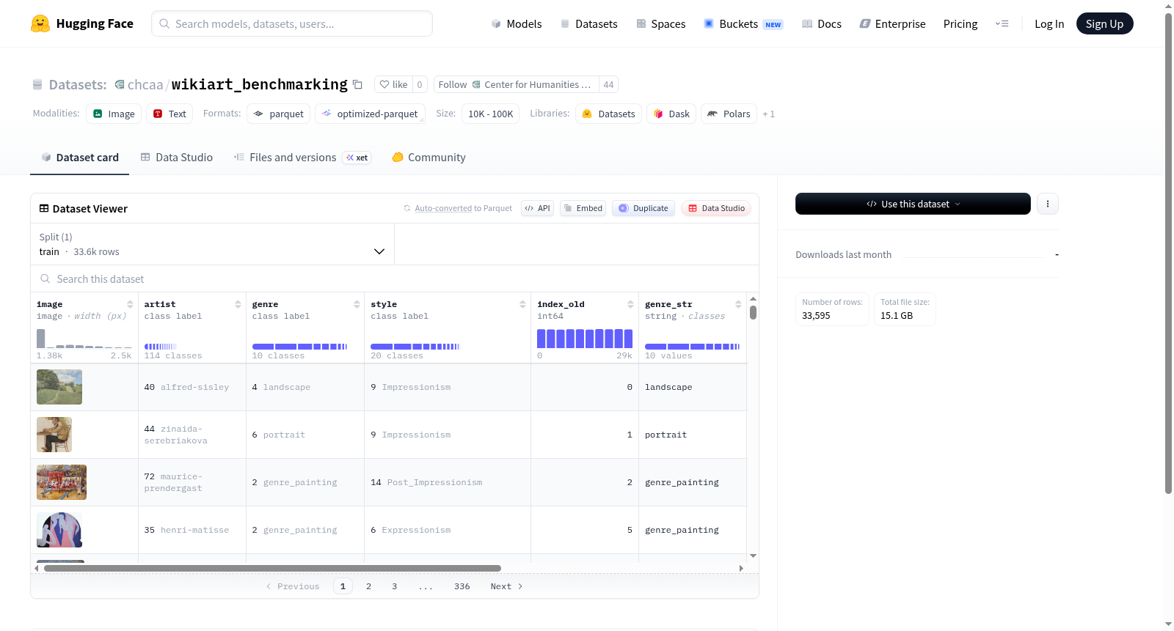Open the three-dot options menu beside Use this dataset
This screenshot has height=631, width=1174.
point(1048,204)
